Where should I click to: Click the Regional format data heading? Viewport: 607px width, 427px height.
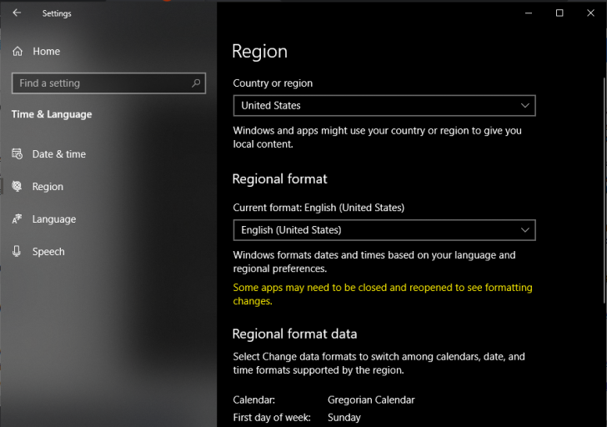294,334
